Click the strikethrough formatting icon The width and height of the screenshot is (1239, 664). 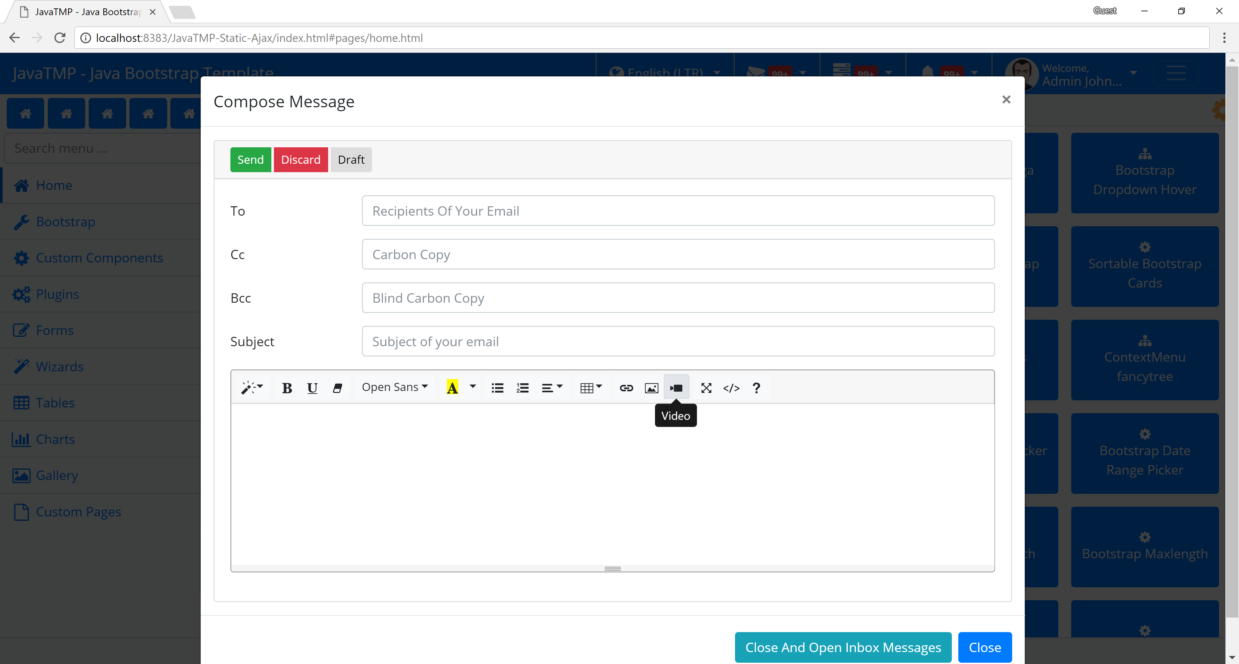337,387
